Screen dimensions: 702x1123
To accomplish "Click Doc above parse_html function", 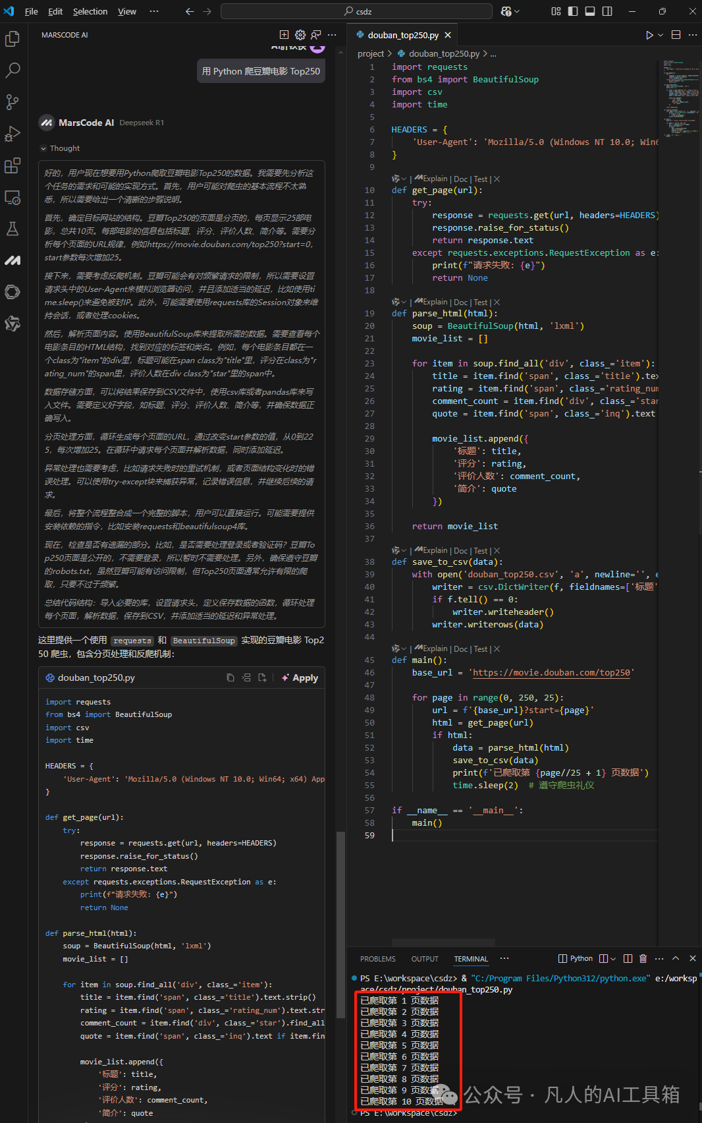I will (x=461, y=302).
